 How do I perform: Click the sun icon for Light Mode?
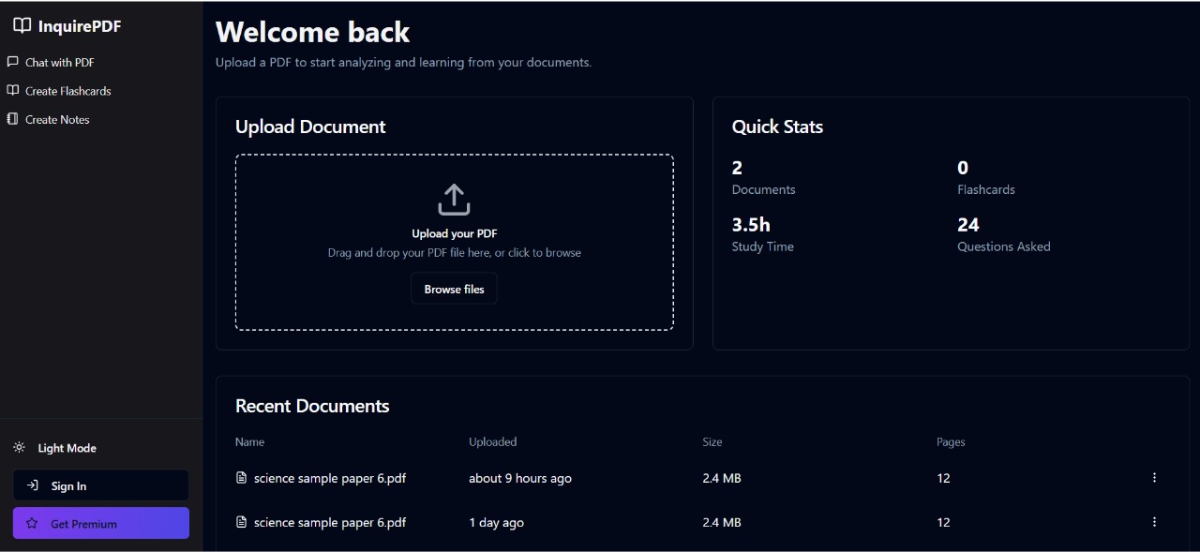(x=19, y=448)
